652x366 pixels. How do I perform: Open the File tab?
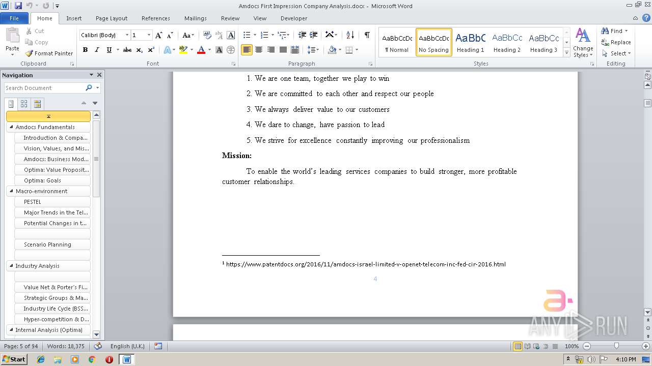click(x=14, y=18)
